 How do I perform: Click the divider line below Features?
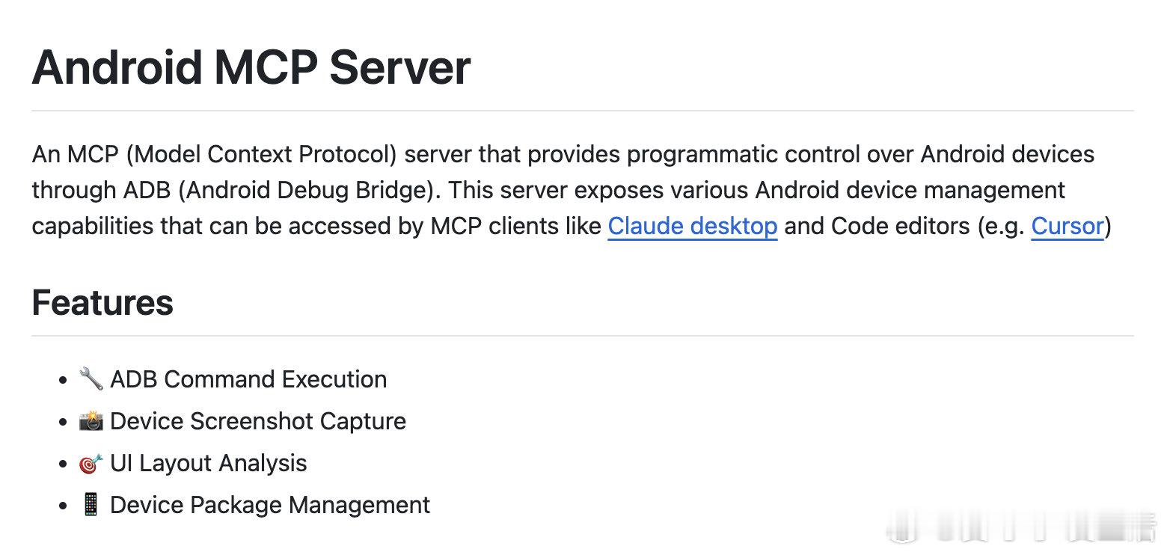(583, 336)
